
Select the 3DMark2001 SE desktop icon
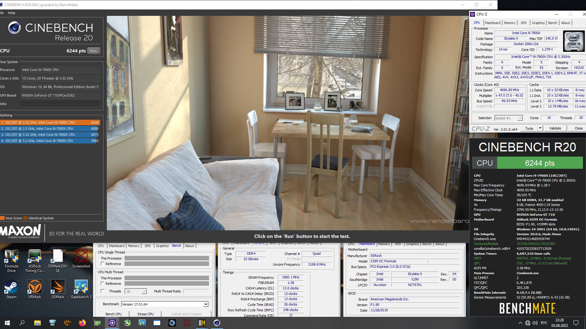click(x=58, y=260)
